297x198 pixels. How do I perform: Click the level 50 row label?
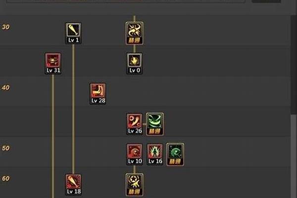click(5, 148)
